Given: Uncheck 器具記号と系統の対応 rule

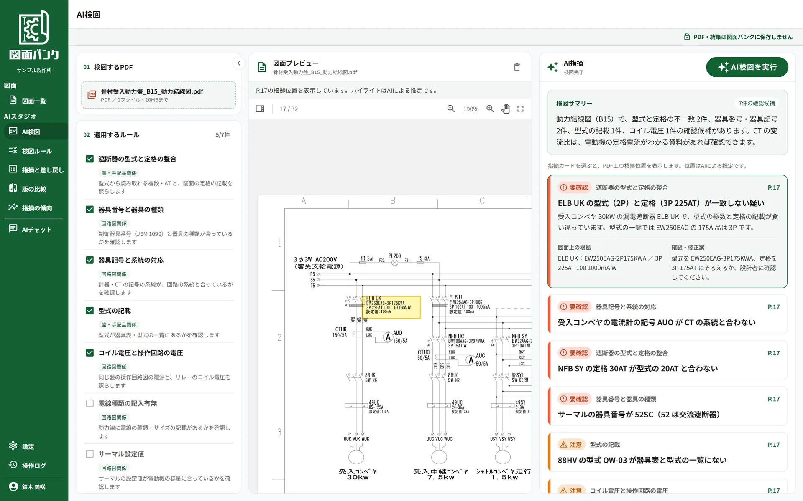Looking at the screenshot, I should pos(90,260).
